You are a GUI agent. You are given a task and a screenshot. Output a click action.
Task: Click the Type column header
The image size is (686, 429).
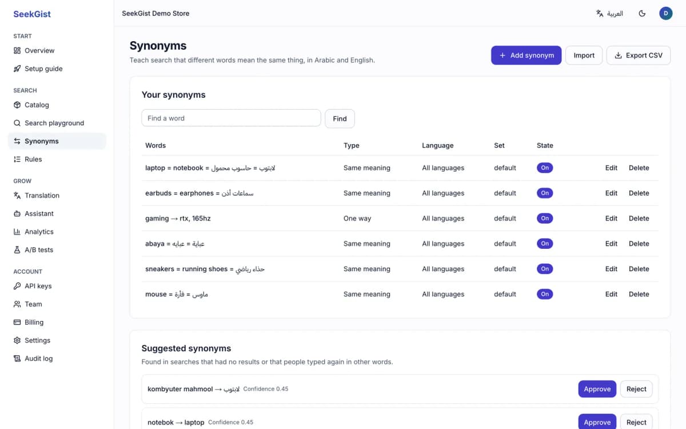pyautogui.click(x=352, y=145)
